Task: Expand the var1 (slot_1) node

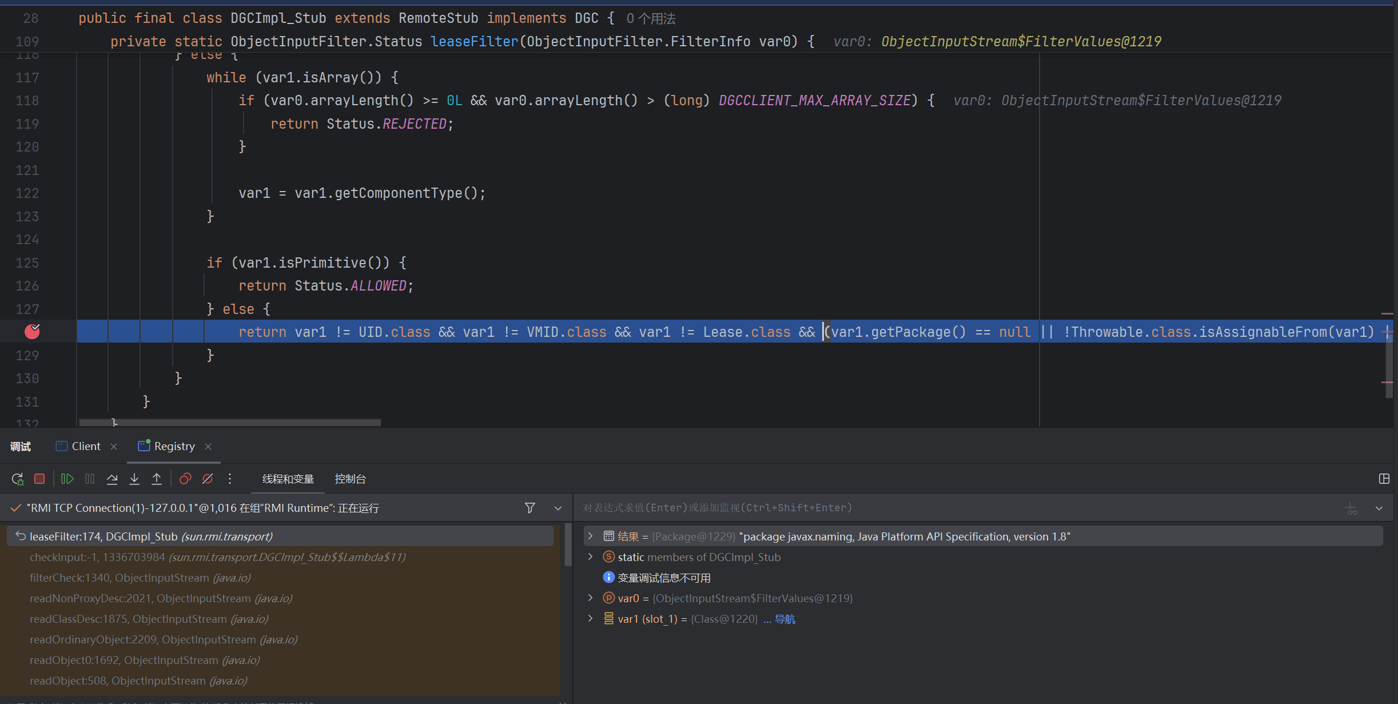Action: click(x=591, y=619)
